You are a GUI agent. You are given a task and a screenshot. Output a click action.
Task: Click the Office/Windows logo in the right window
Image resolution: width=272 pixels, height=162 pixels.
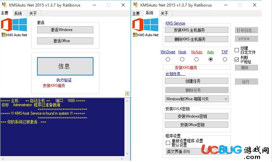146,25
